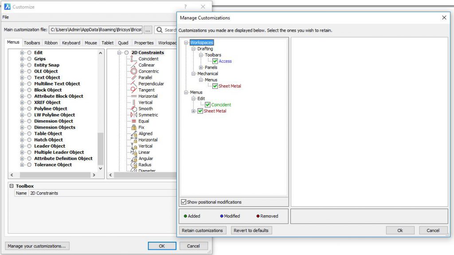This screenshot has width=454, height=255.
Task: Uncheck Sheet Metal under Mechanical Menus
Action: 215,86
